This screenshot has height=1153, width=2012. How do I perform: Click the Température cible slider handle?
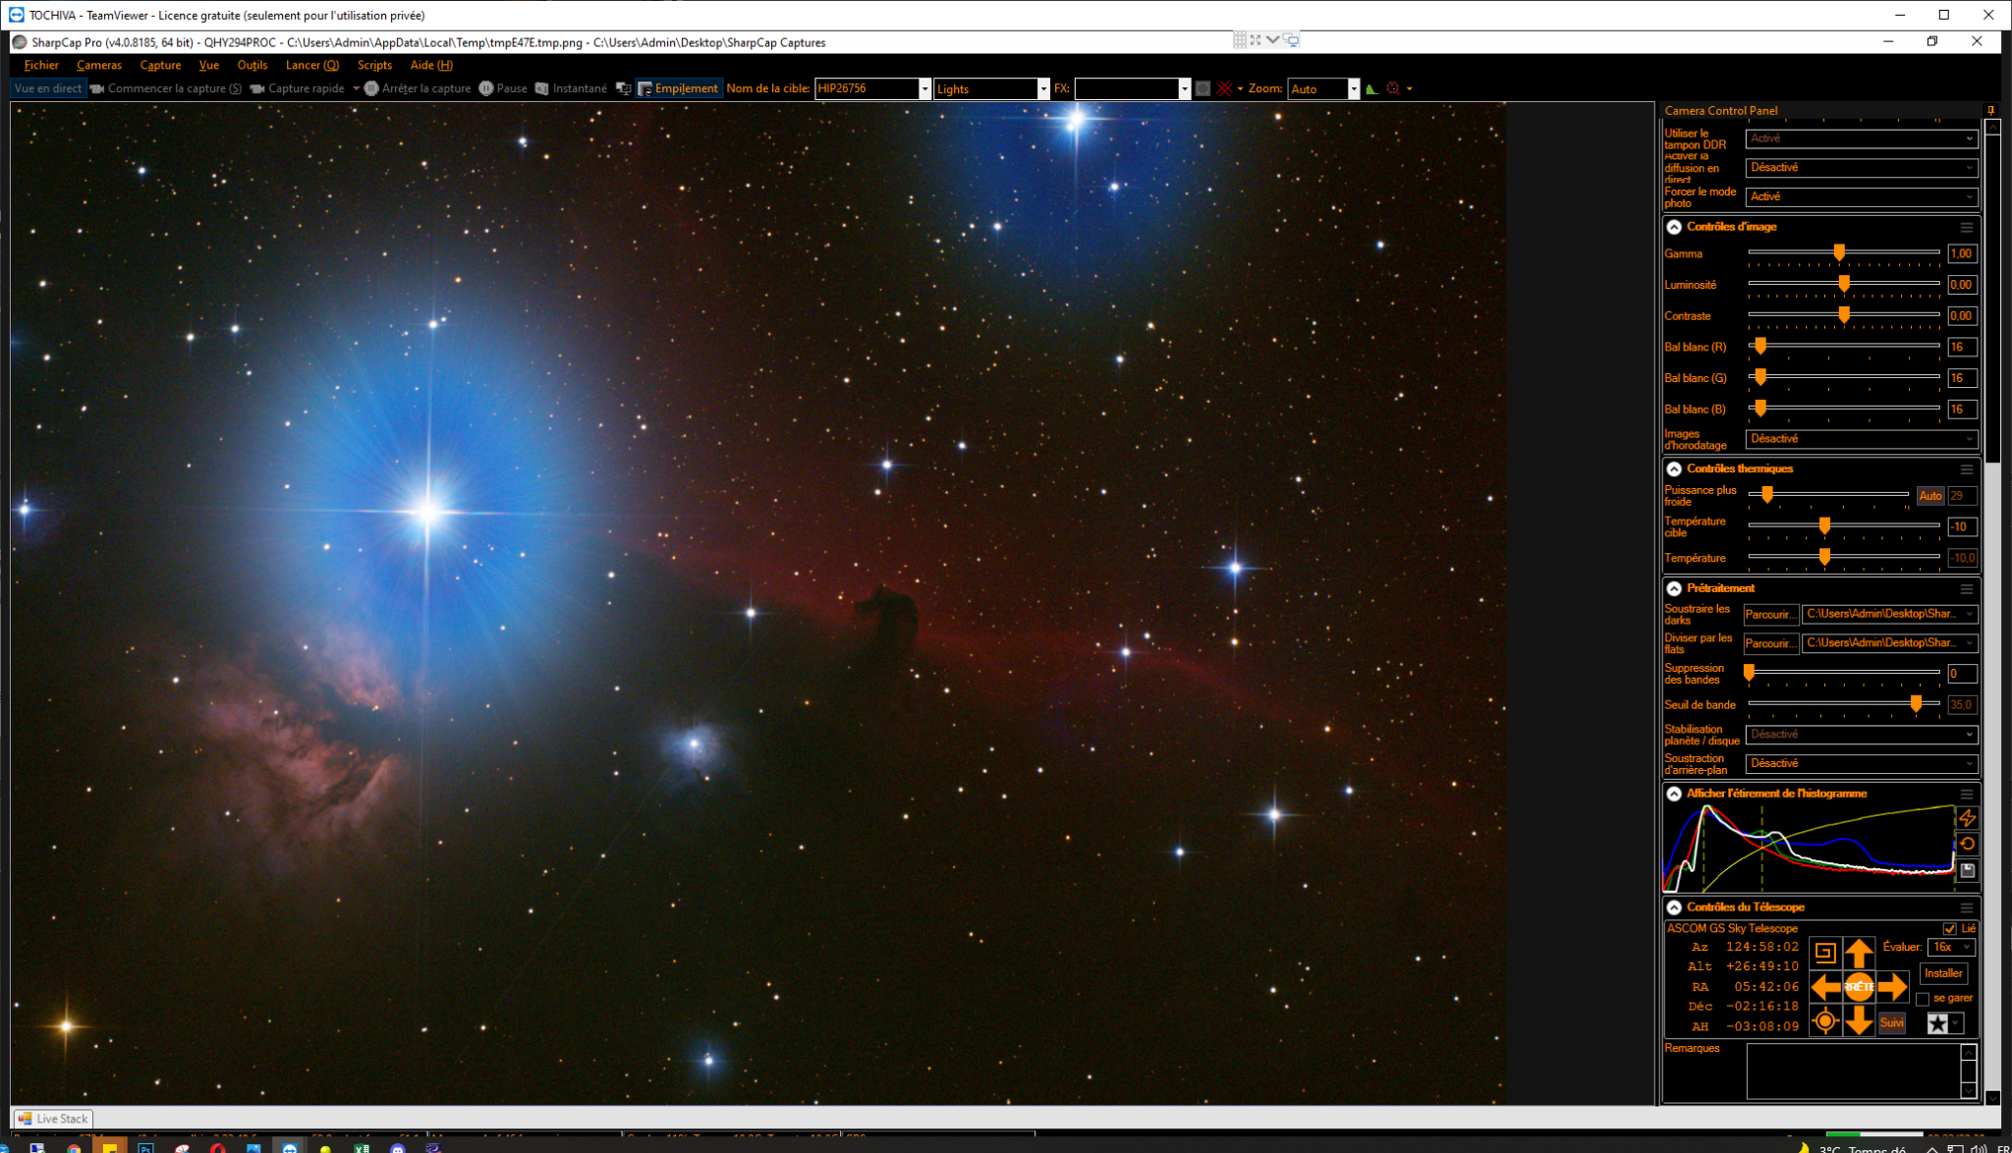coord(1824,525)
